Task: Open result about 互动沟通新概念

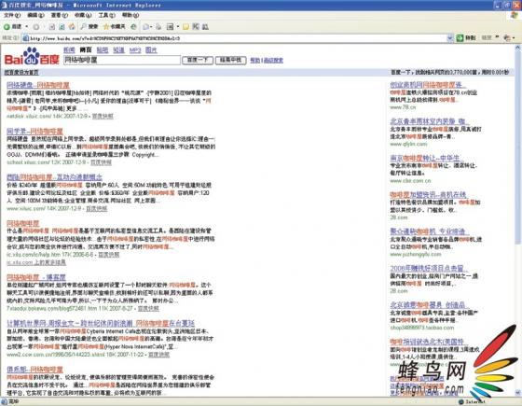Action: 54,177
